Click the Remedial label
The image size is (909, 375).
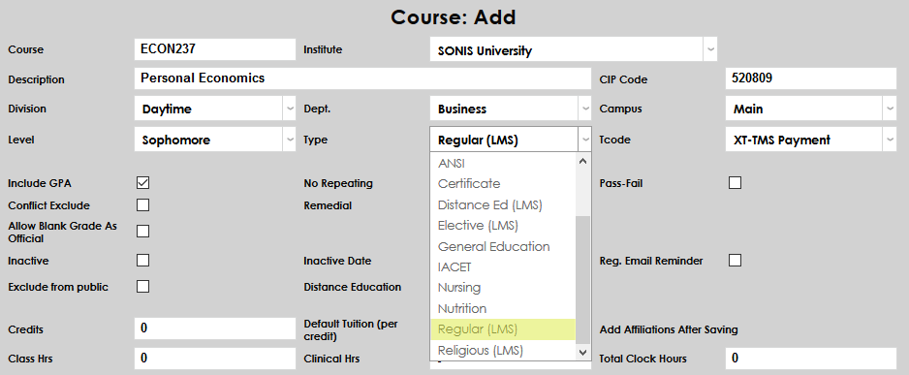click(328, 205)
